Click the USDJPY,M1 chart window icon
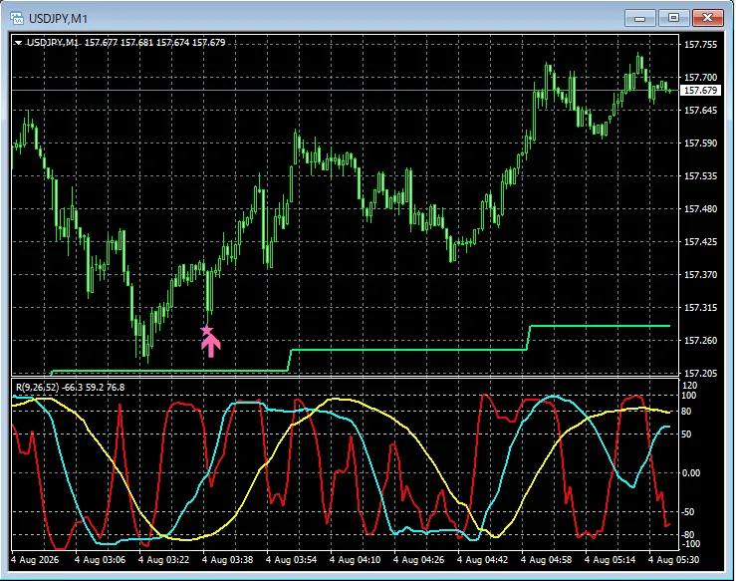 [x=17, y=18]
